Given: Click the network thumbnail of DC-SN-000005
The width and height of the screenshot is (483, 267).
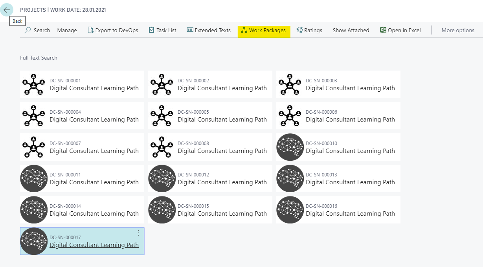Looking at the screenshot, I should click(x=162, y=116).
